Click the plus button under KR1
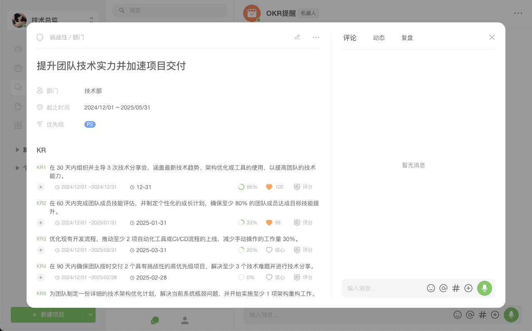The width and height of the screenshot is (532, 331). [x=41, y=187]
